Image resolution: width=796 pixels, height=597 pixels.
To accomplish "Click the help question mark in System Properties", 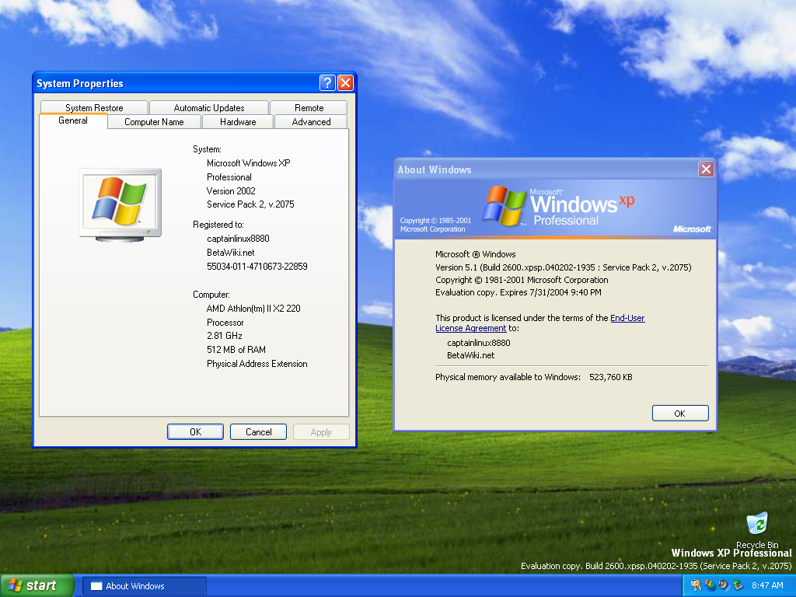I will tap(327, 83).
